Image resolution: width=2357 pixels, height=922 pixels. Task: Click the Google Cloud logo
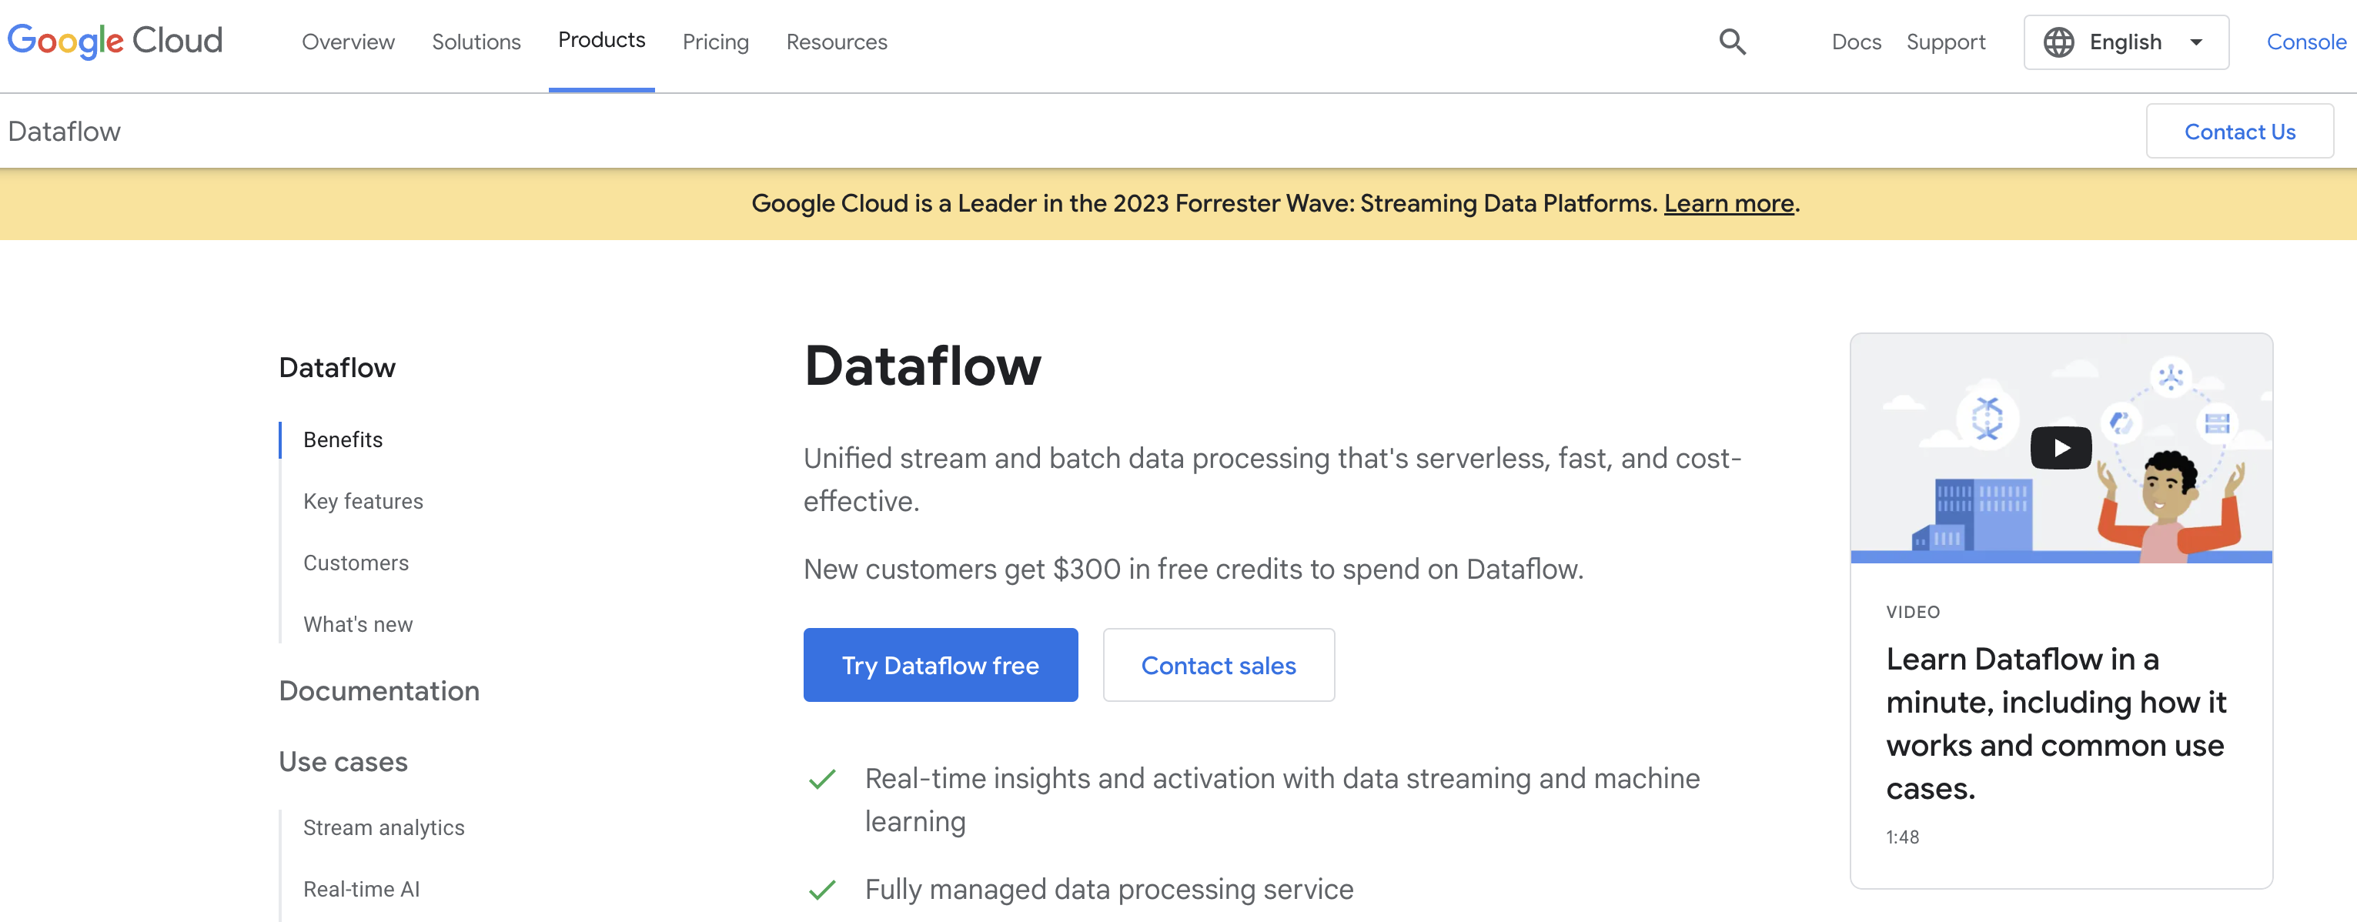point(115,41)
